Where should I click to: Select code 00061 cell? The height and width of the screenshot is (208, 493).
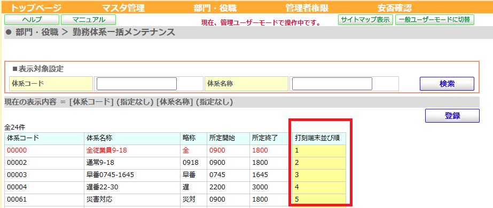[44, 199]
